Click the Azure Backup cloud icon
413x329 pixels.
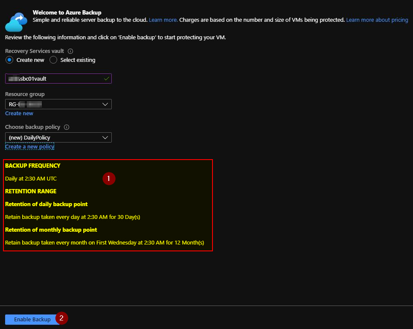pyautogui.click(x=17, y=20)
